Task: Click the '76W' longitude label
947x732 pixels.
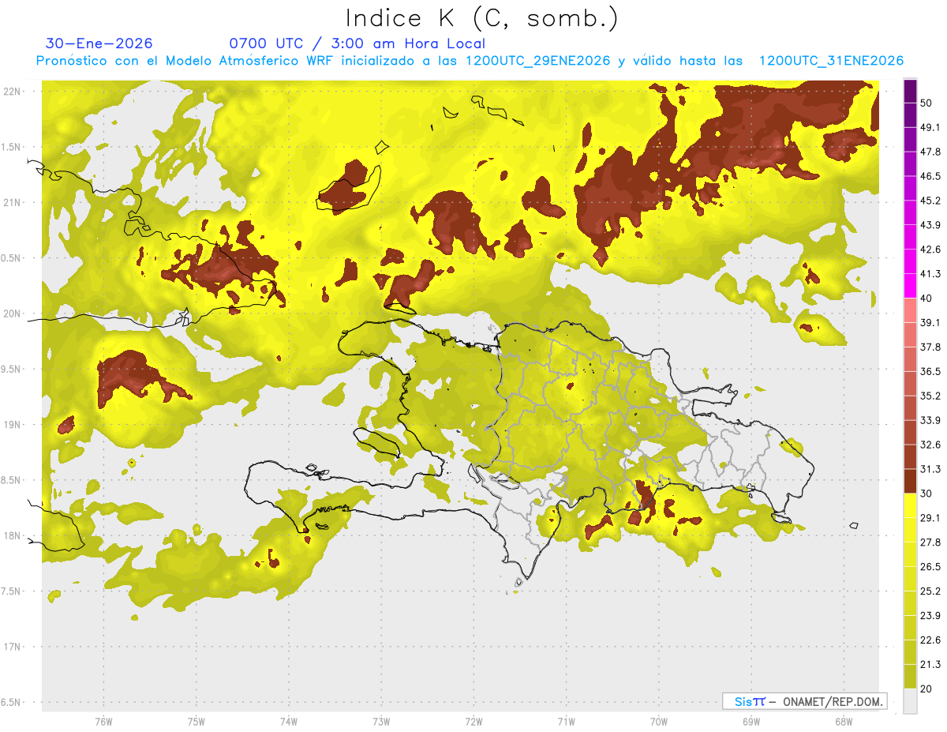Action: coord(103,722)
